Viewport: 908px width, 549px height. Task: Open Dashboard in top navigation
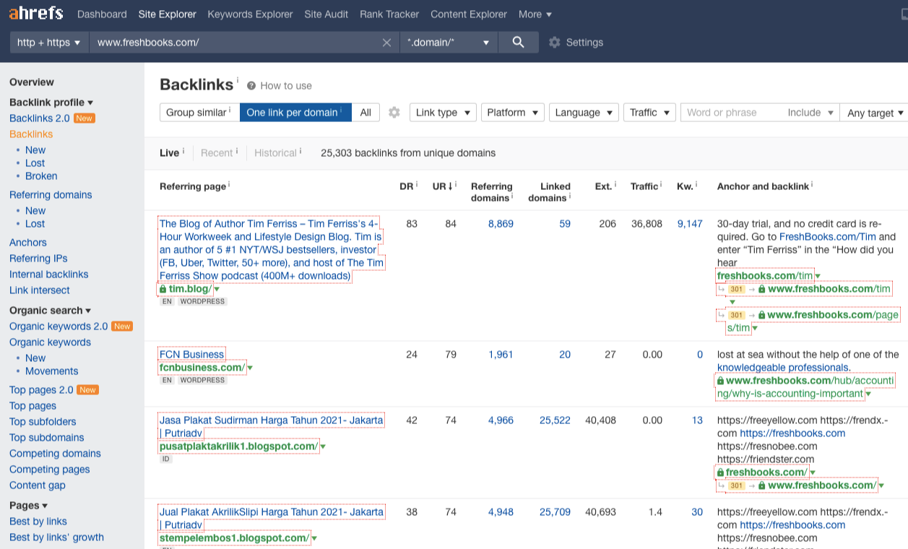tap(102, 14)
